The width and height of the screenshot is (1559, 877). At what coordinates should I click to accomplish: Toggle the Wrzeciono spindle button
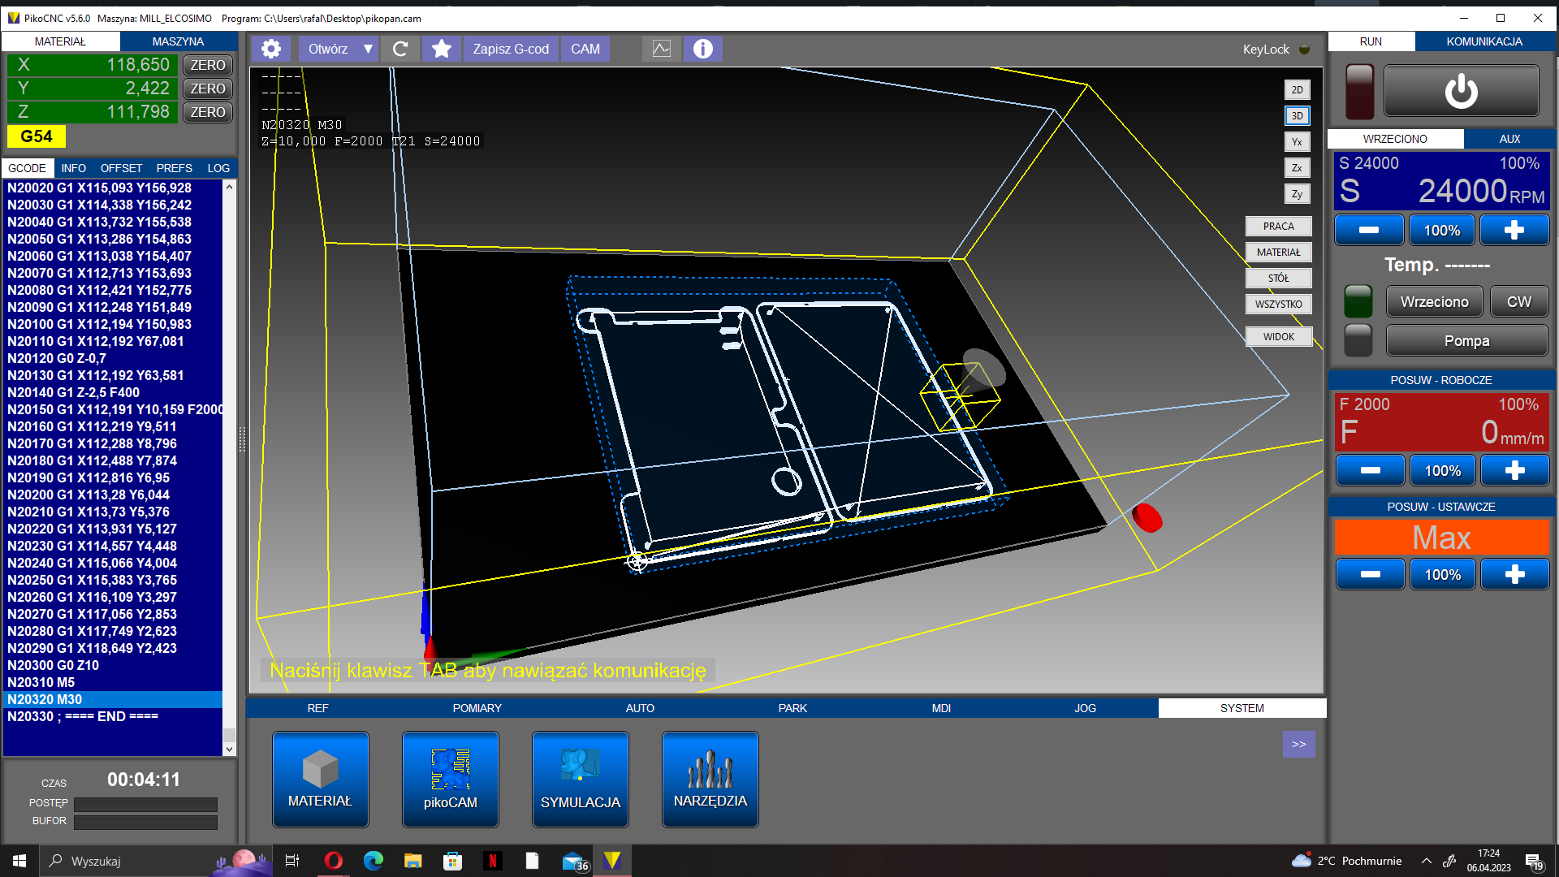tap(1434, 301)
